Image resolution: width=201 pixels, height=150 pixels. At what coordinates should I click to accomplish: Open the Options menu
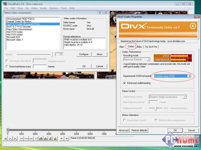[53, 8]
